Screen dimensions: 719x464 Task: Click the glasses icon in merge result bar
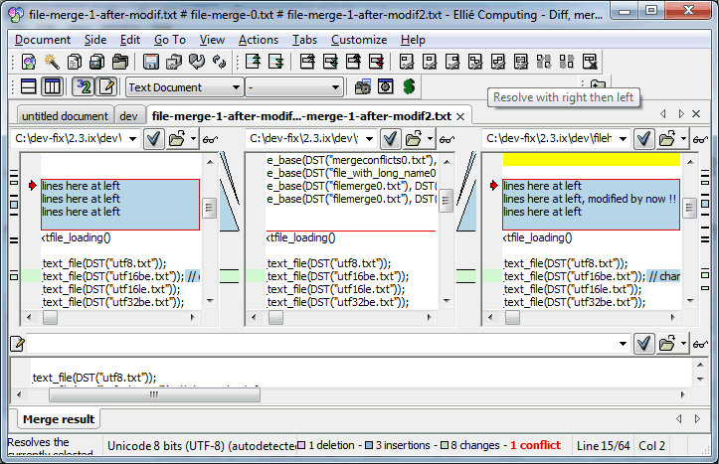pos(700,344)
